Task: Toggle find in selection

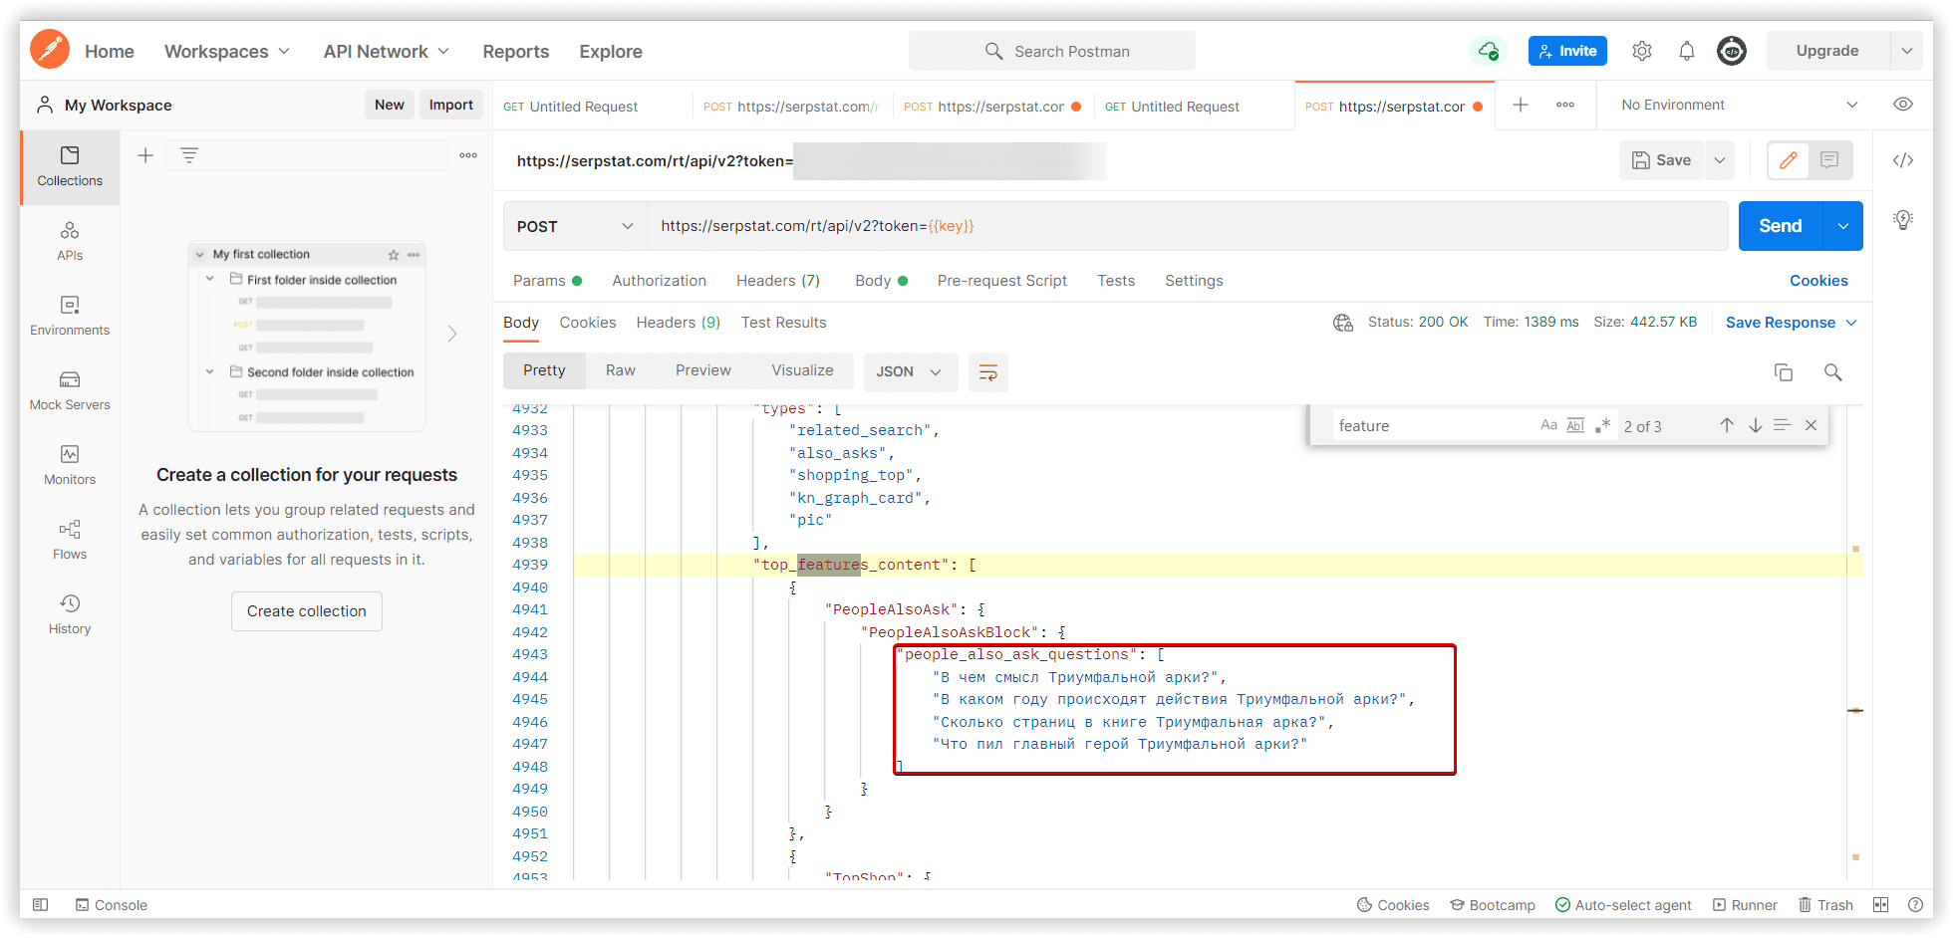Action: [x=1783, y=425]
